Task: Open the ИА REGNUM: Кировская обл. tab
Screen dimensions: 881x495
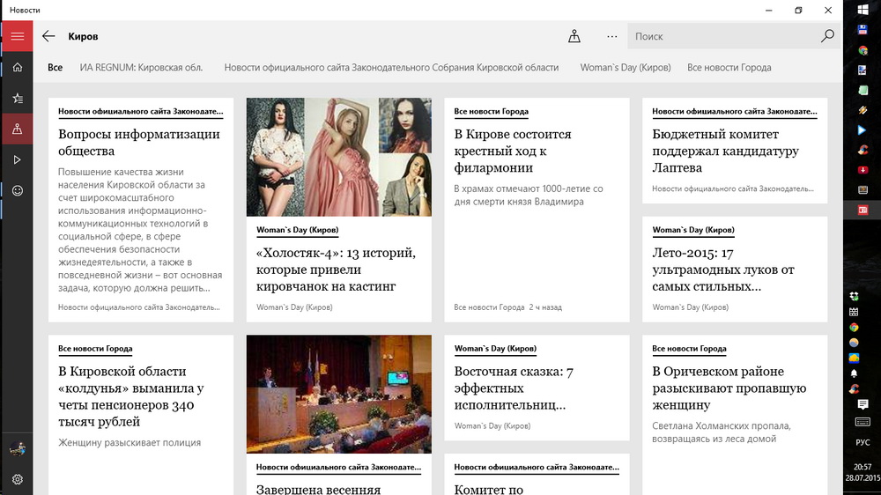Action: pyautogui.click(x=141, y=68)
